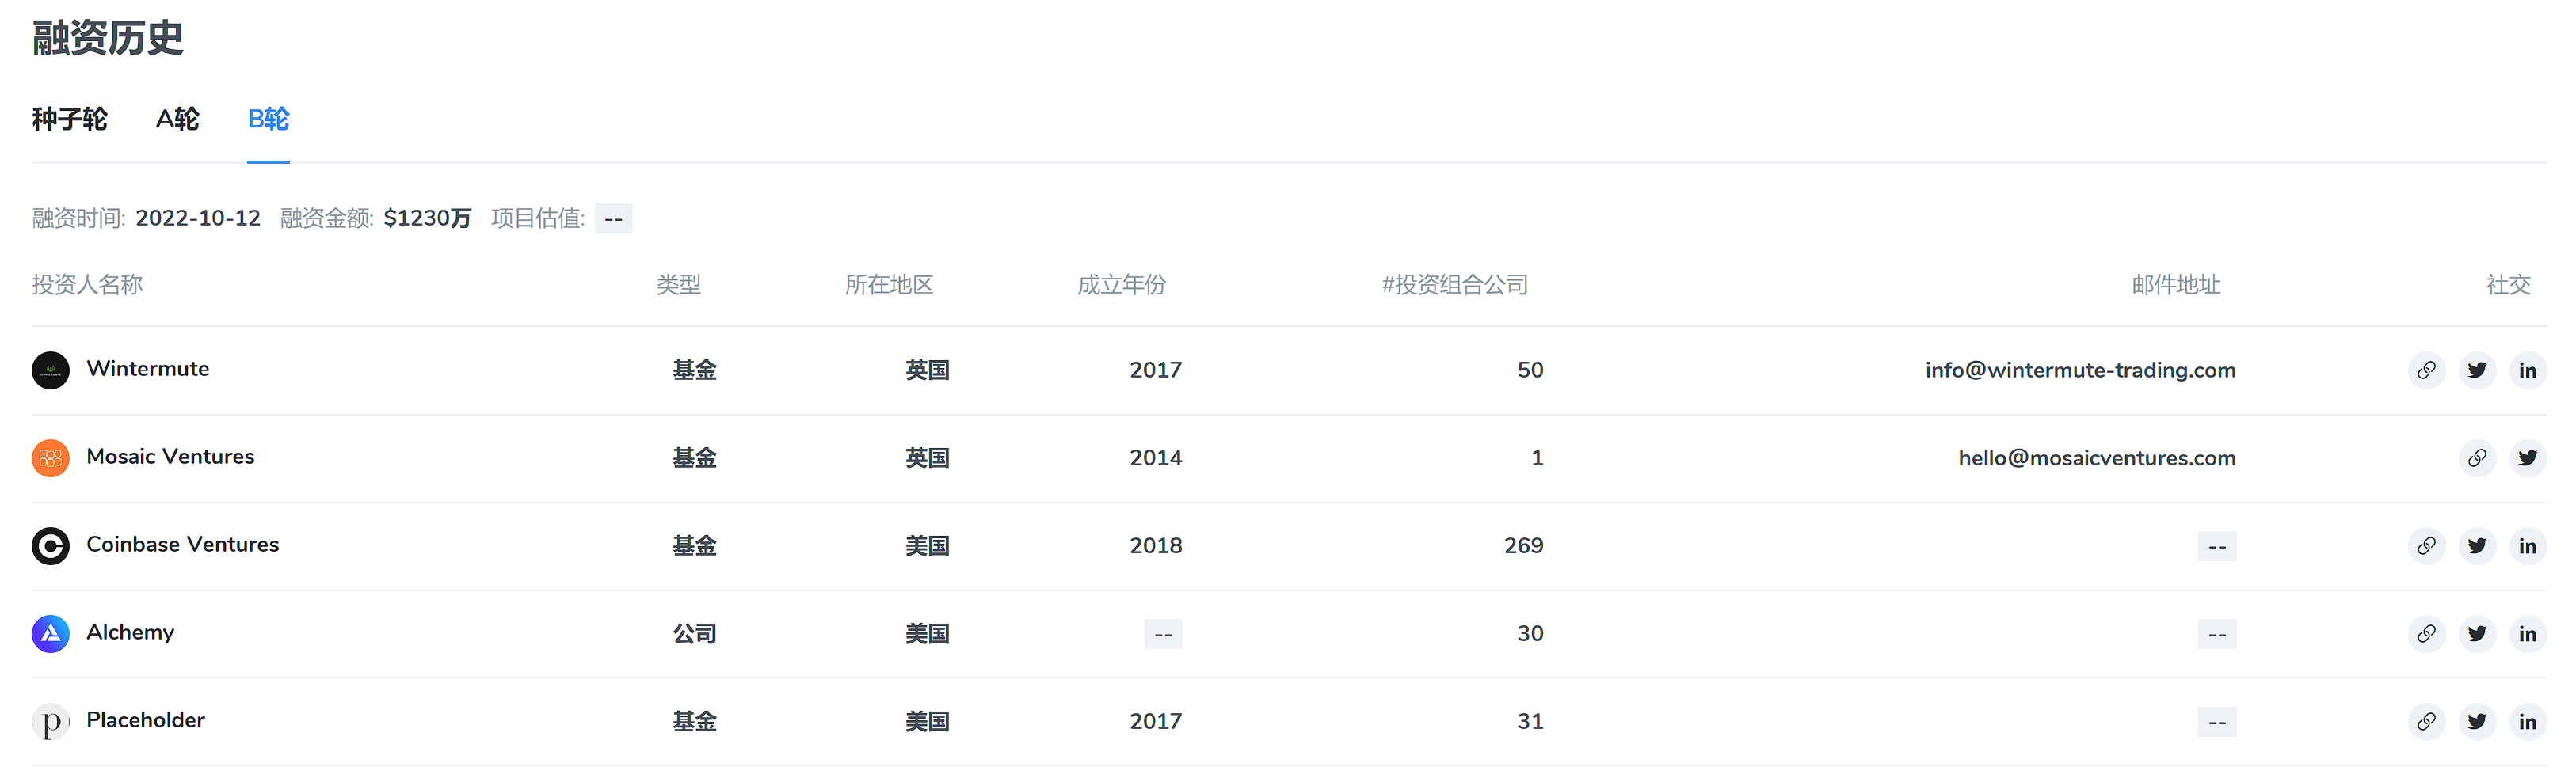Open Placeholder's website link icon
The height and width of the screenshot is (782, 2576).
(x=2426, y=722)
